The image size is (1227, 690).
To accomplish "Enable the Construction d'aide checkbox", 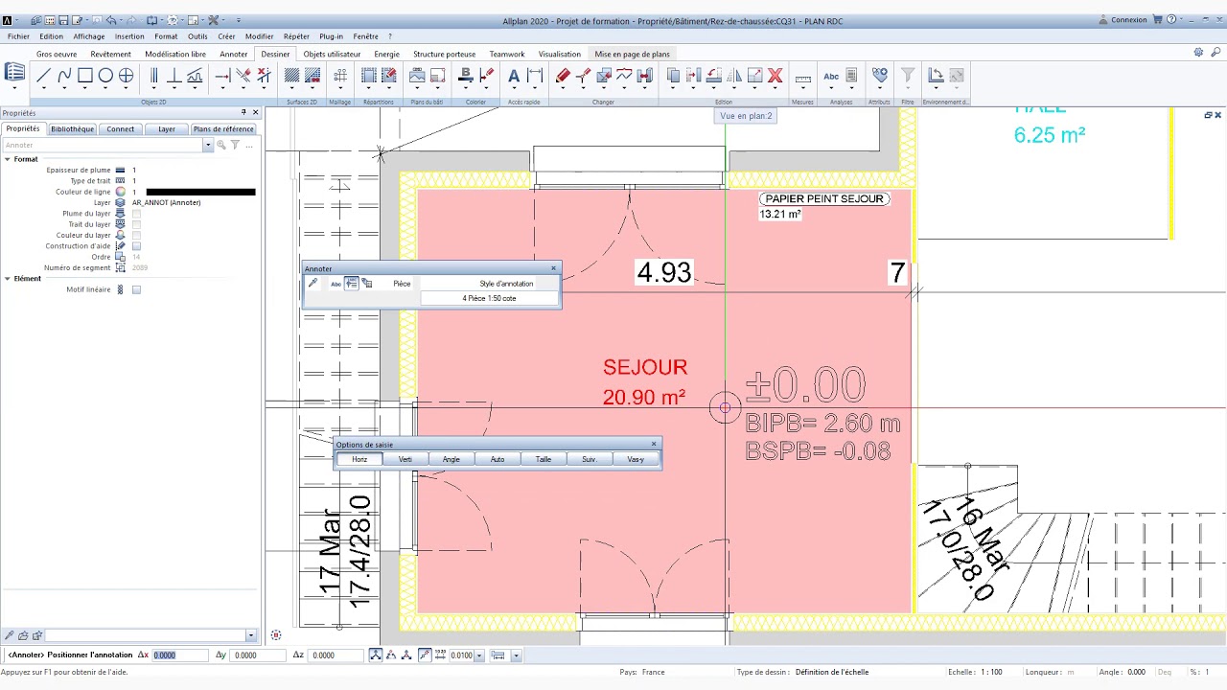I will [136, 246].
